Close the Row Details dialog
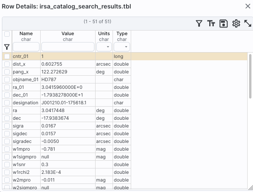 (248, 6)
